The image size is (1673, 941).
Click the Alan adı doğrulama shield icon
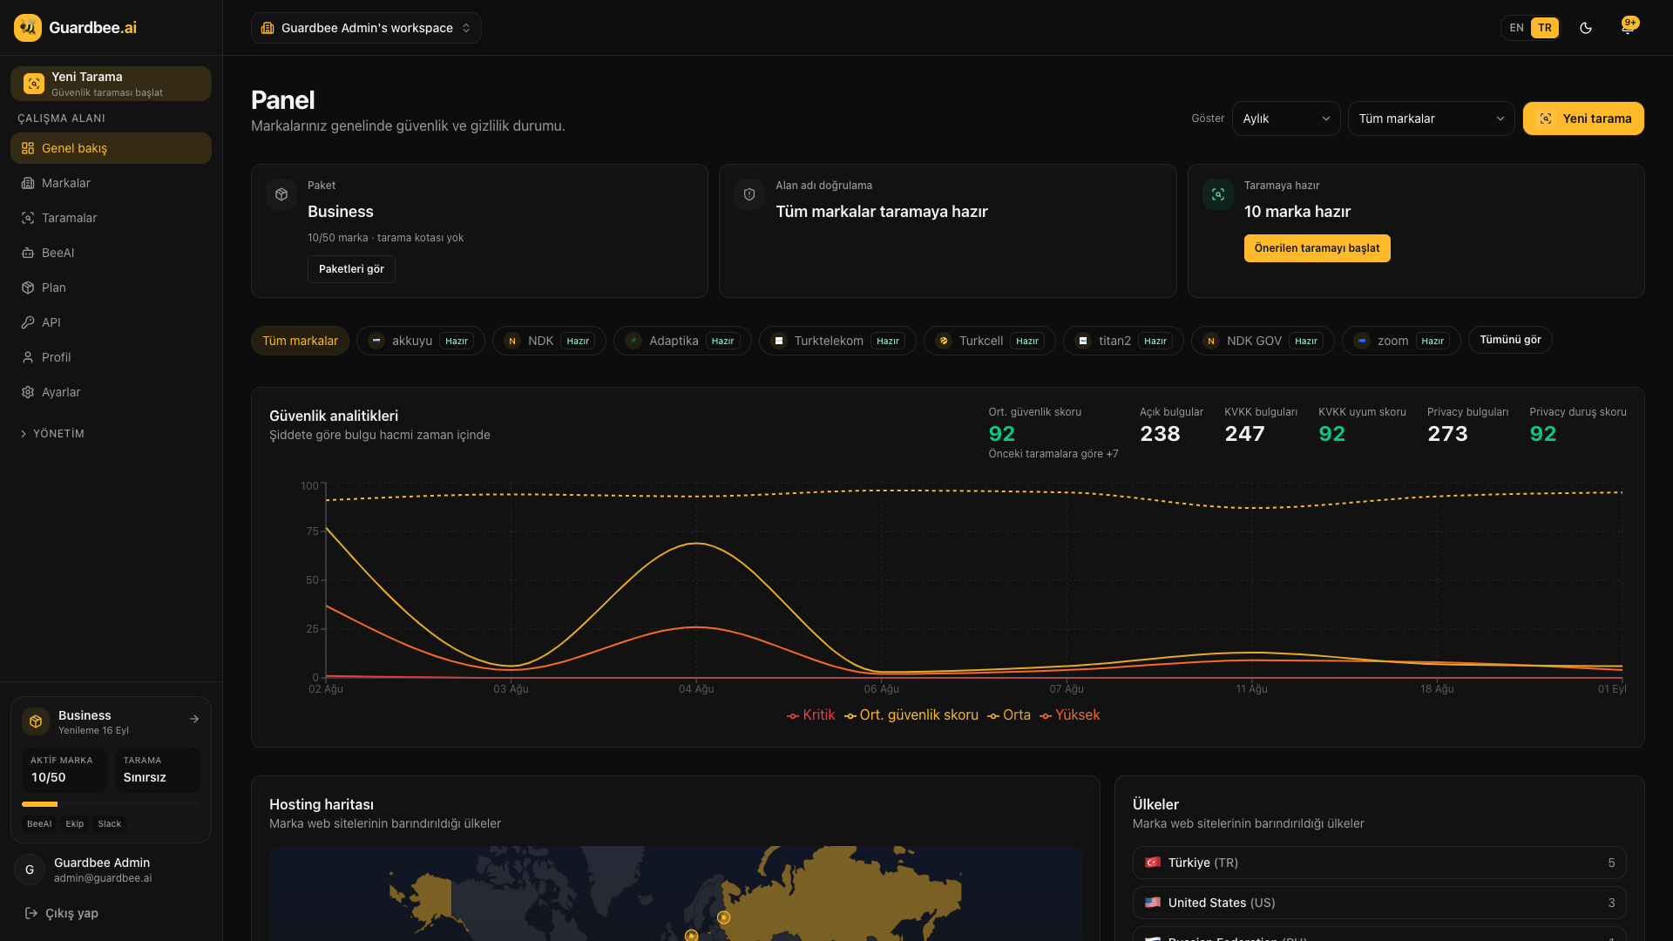749,194
